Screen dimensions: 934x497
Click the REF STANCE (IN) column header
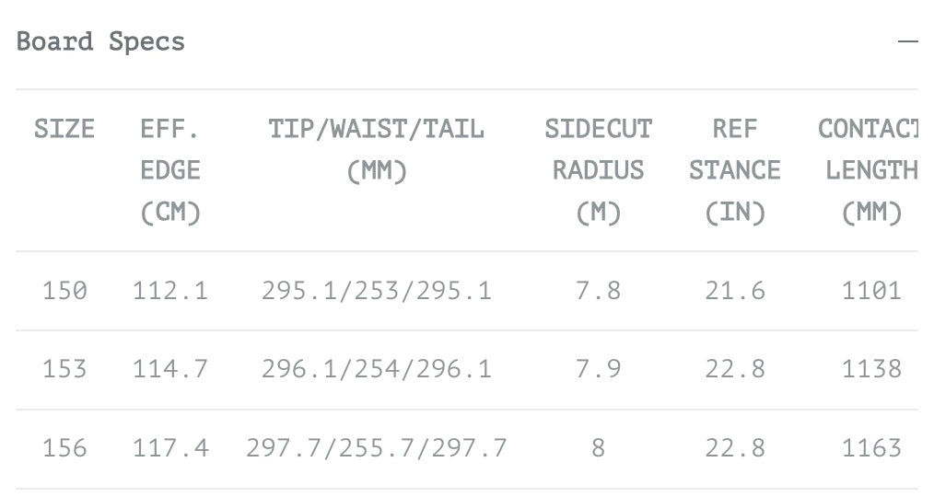pyautogui.click(x=734, y=170)
